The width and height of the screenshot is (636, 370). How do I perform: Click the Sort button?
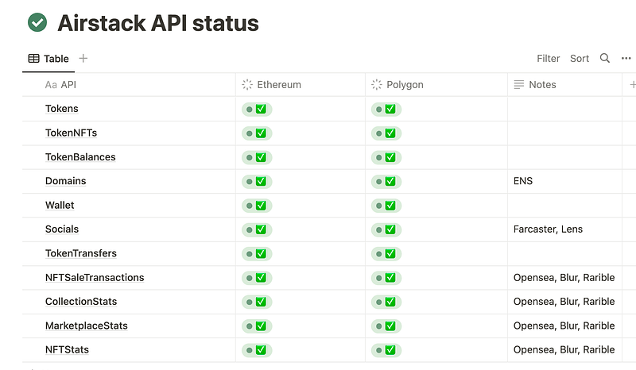(580, 58)
